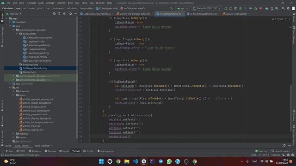Open the Terminal tool window

point(50,151)
